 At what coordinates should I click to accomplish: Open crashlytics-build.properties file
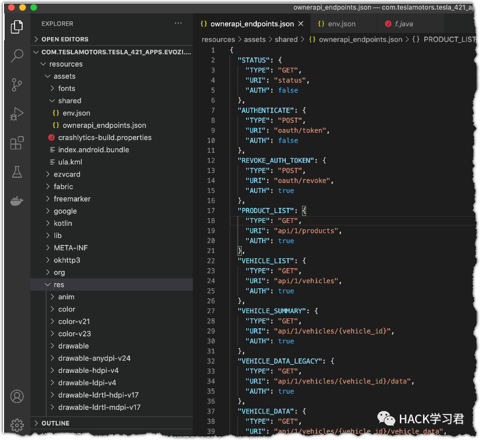pos(111,137)
